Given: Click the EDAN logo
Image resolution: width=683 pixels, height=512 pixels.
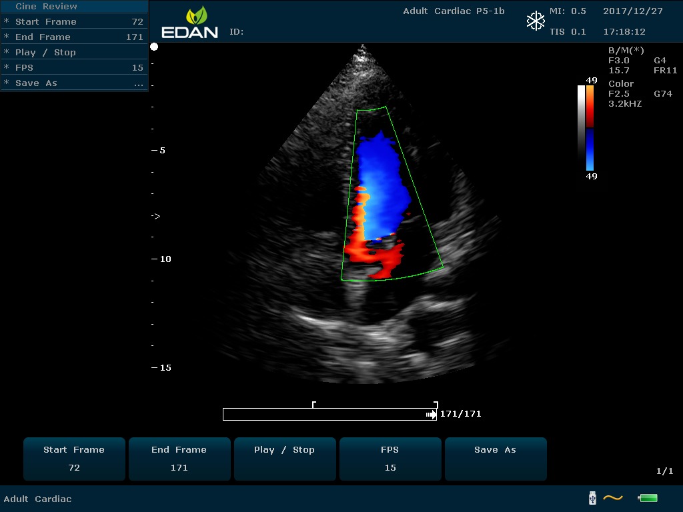Looking at the screenshot, I should 189,23.
